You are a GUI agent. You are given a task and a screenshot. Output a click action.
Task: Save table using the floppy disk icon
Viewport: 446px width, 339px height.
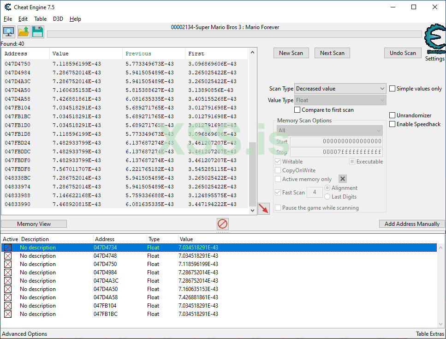(38, 32)
